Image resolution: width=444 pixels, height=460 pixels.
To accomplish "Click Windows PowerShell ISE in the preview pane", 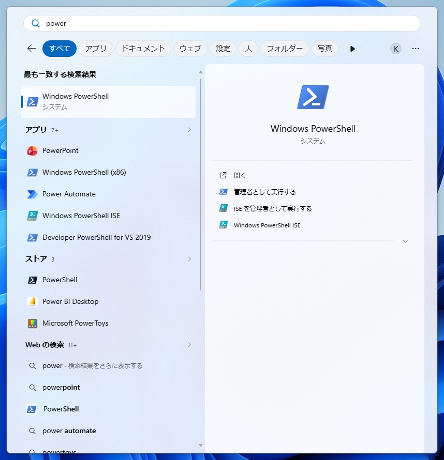I will point(267,225).
